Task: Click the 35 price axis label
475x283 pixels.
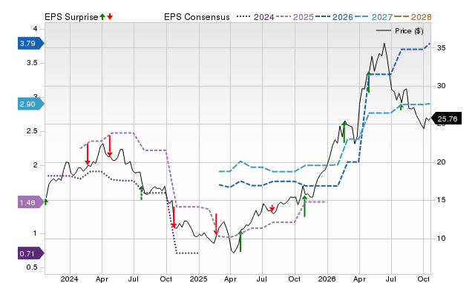Action: [441, 48]
